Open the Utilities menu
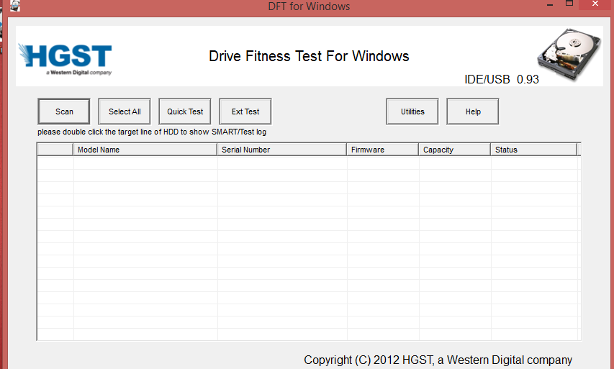 [x=412, y=111]
